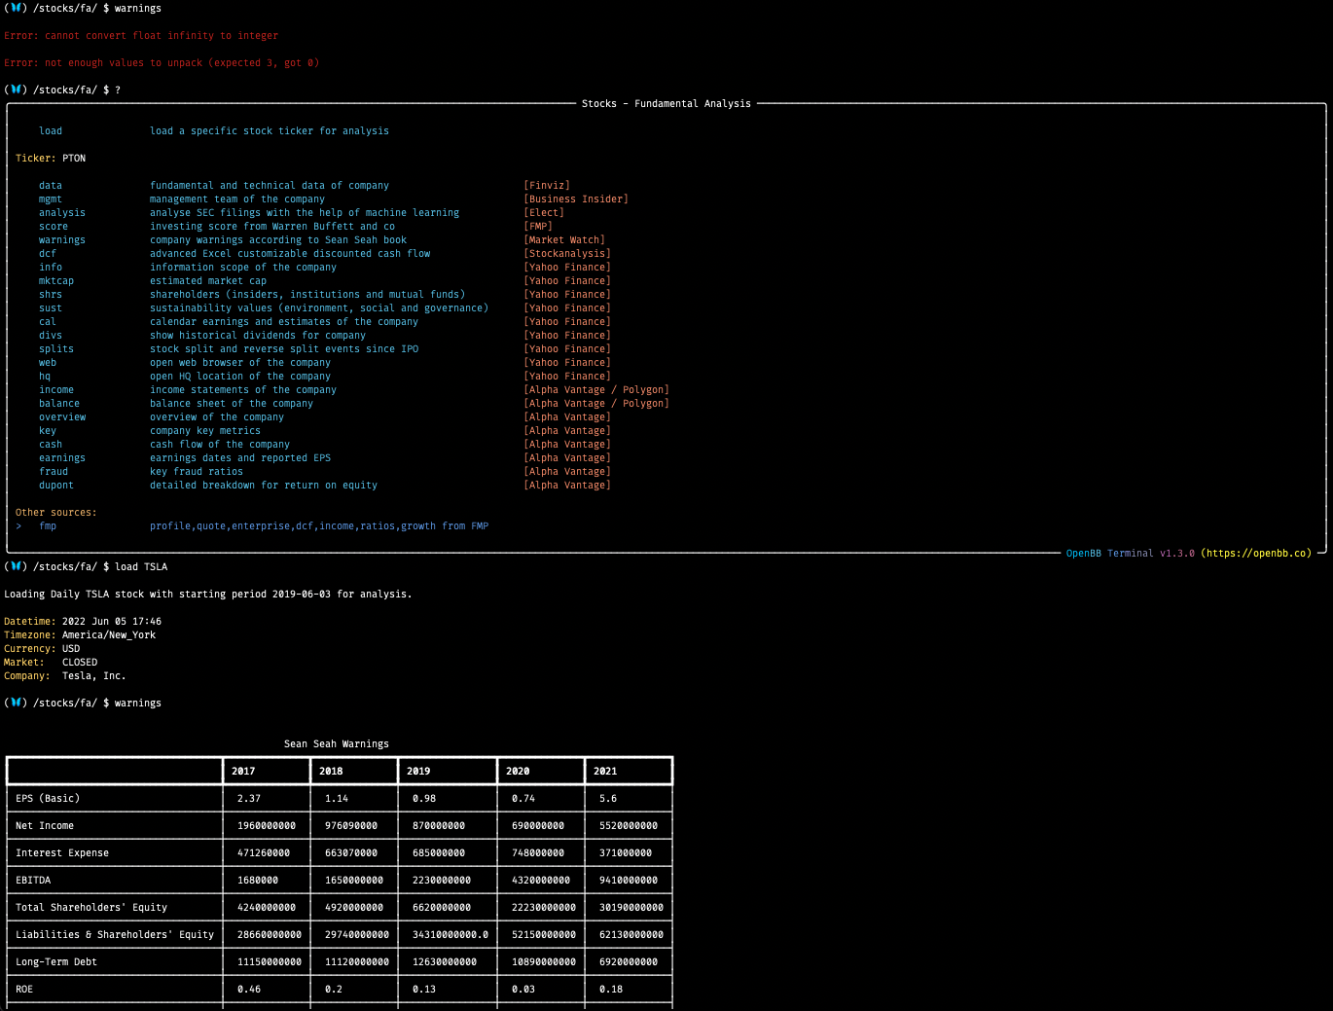
Task: Click the OpenBB logo next to warnings command
Action: coord(17,703)
